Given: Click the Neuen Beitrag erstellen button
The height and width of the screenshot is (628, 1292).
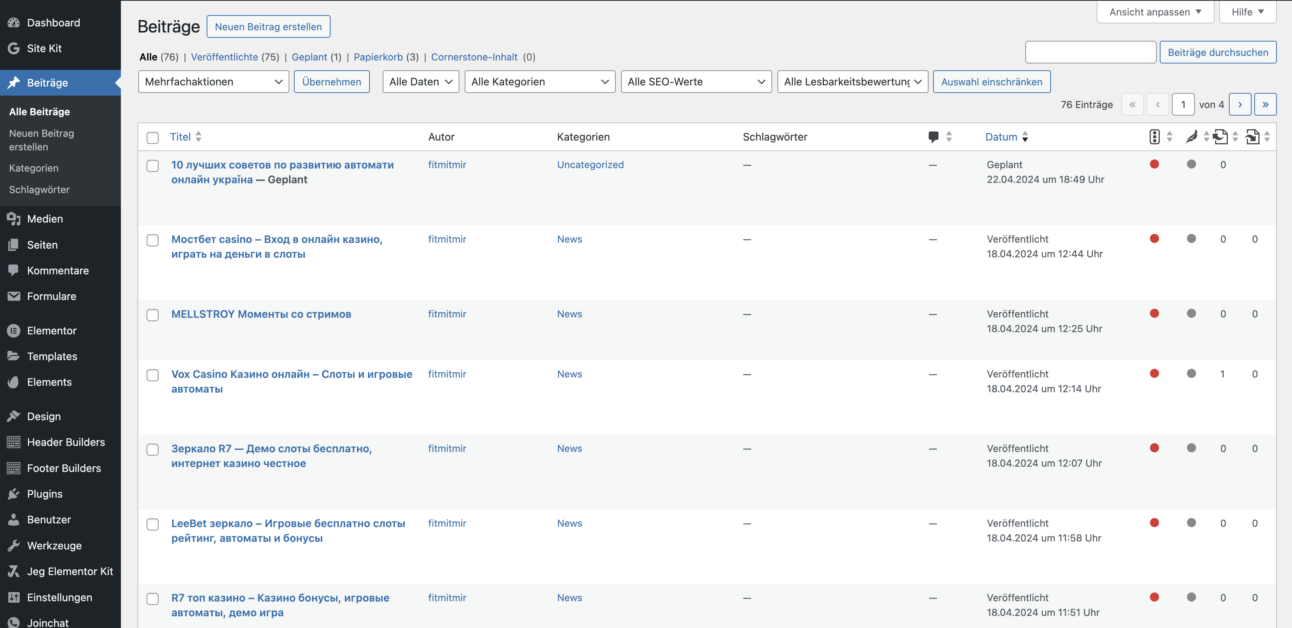Looking at the screenshot, I should coord(268,26).
